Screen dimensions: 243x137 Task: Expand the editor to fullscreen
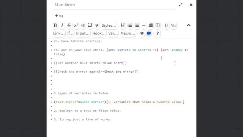pyautogui.click(x=181, y=5)
